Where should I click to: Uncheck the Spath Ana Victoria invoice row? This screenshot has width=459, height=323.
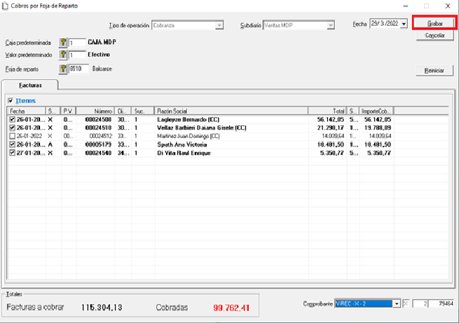coord(12,144)
